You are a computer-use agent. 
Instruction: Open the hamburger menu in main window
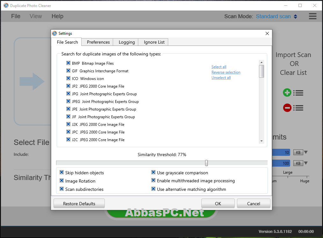(x=312, y=16)
